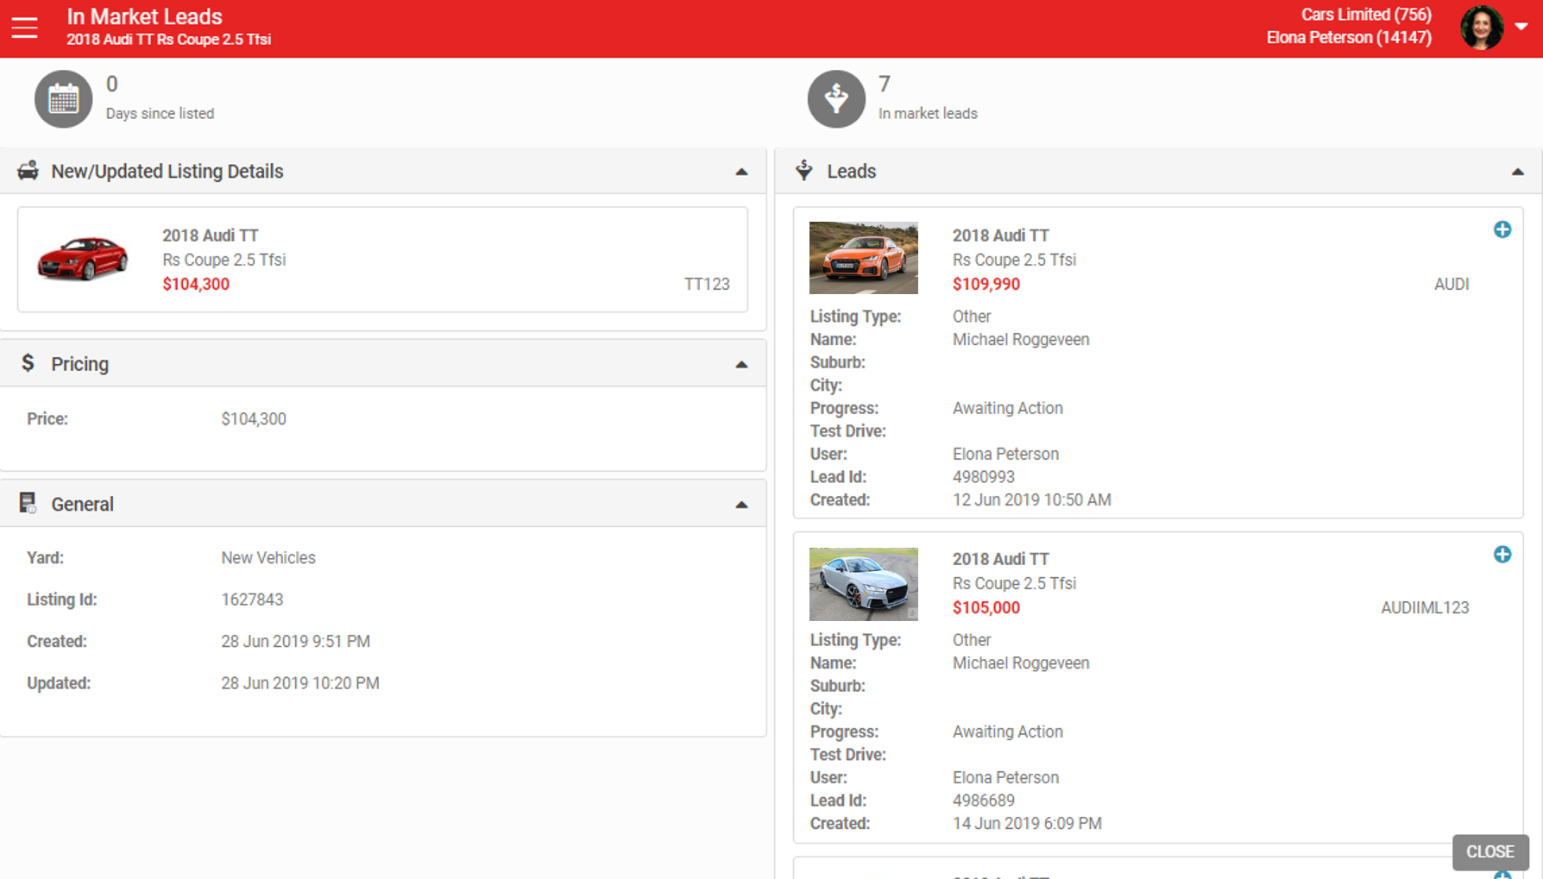Click the calendar days-since-listed icon

[x=63, y=99]
